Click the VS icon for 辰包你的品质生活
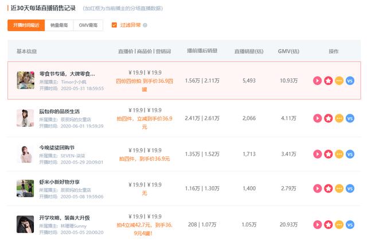Viewport: 367px width, 242px height. click(350, 118)
